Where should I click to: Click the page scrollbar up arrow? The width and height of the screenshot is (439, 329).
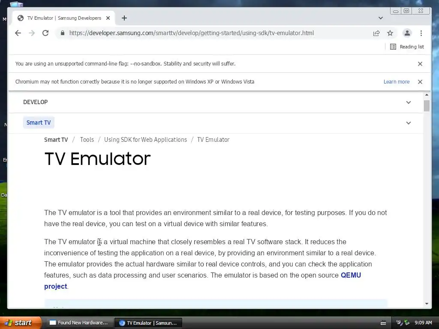click(427, 95)
